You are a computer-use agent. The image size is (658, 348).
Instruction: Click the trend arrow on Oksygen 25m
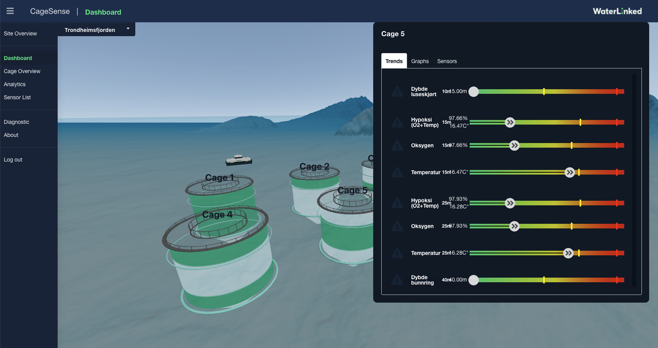514,226
